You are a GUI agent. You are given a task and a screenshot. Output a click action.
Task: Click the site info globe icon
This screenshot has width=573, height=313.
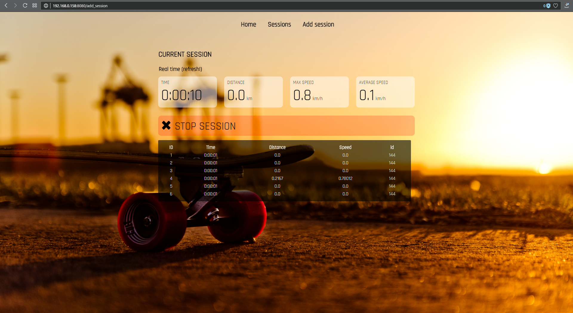point(46,6)
